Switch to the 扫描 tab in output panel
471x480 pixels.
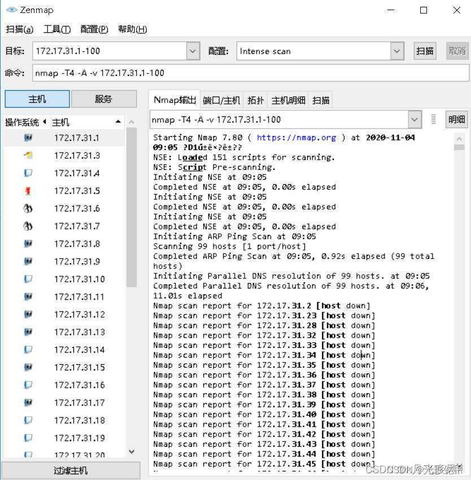tap(321, 100)
